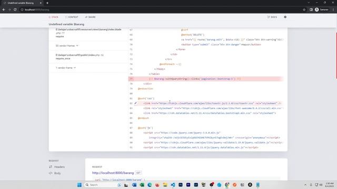
Task: Select the public index.php require_once frame
Action: pyautogui.click(x=88, y=57)
